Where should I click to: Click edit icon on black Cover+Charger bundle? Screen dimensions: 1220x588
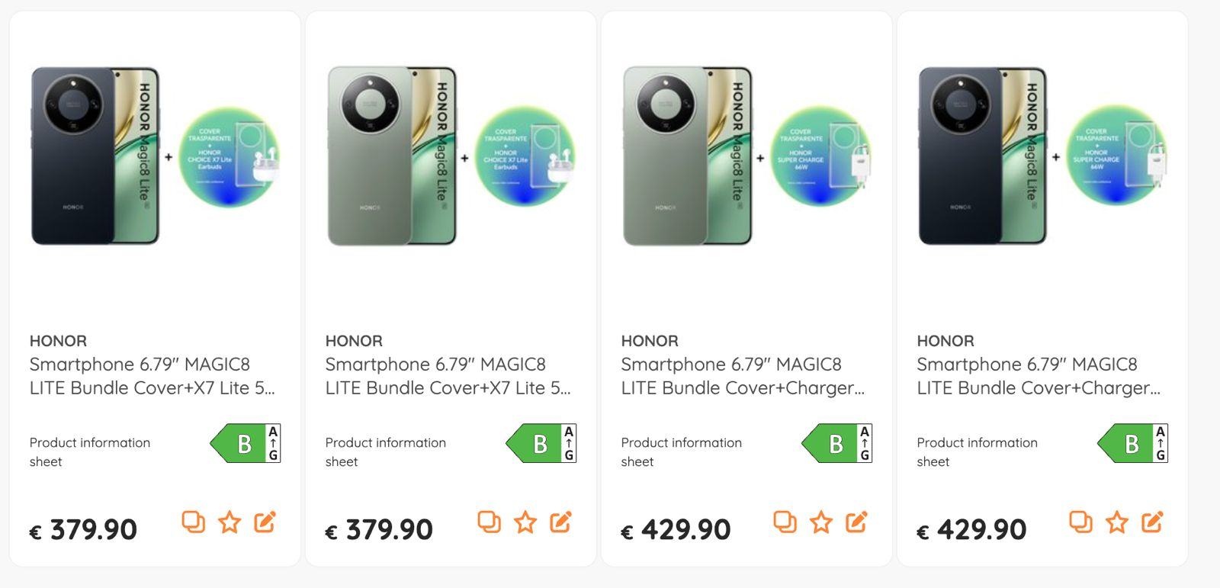pyautogui.click(x=1152, y=522)
